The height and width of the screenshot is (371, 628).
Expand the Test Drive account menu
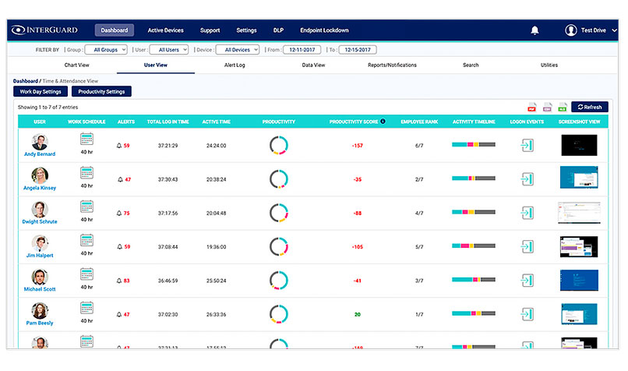click(592, 30)
